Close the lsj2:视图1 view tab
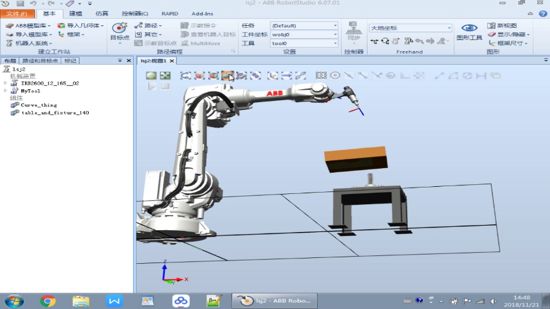The height and width of the screenshot is (309, 550). coord(172,61)
